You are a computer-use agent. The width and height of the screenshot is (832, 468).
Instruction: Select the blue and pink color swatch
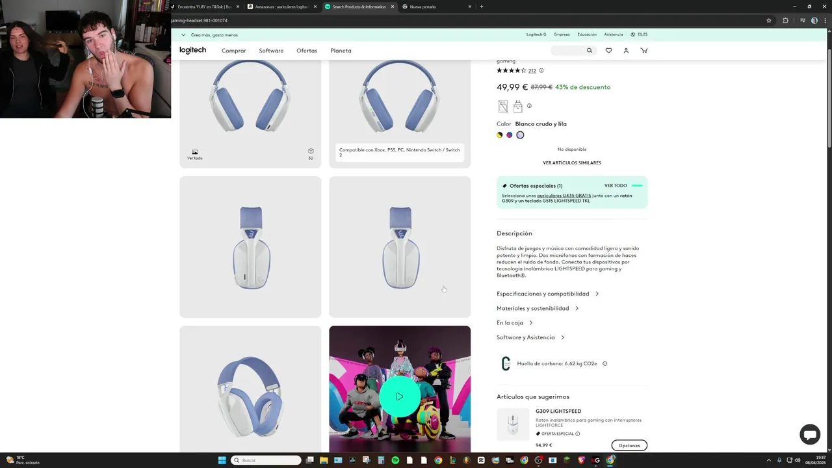click(510, 135)
